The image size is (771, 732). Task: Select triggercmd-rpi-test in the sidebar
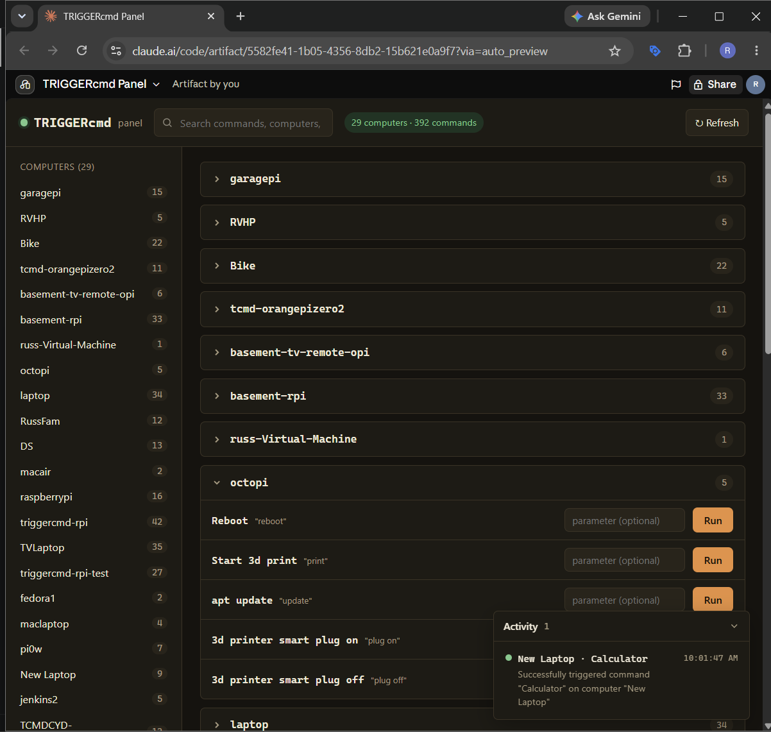point(94,573)
